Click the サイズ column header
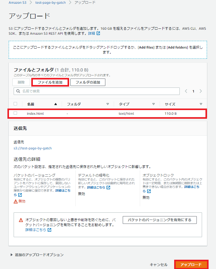 [170, 104]
